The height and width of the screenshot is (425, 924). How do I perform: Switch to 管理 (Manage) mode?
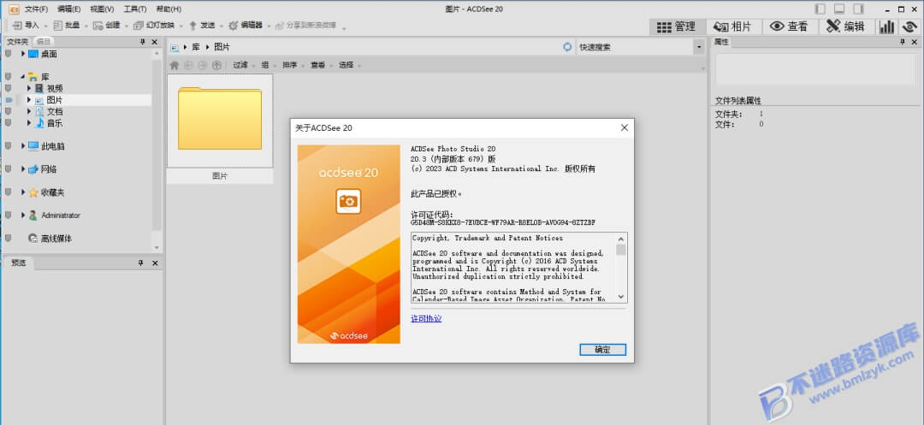click(x=677, y=27)
